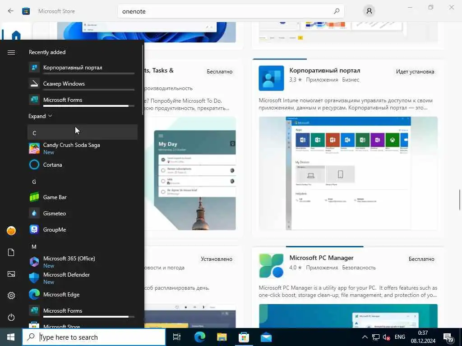Open Cortana from the app list
Image resolution: width=462 pixels, height=346 pixels.
(x=83, y=165)
